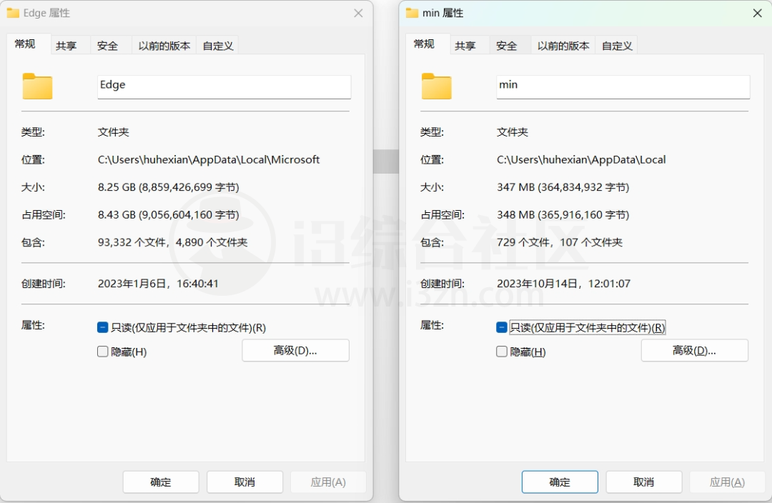The width and height of the screenshot is (772, 503).
Task: Click the large folder icon in min properties
Action: (x=436, y=86)
